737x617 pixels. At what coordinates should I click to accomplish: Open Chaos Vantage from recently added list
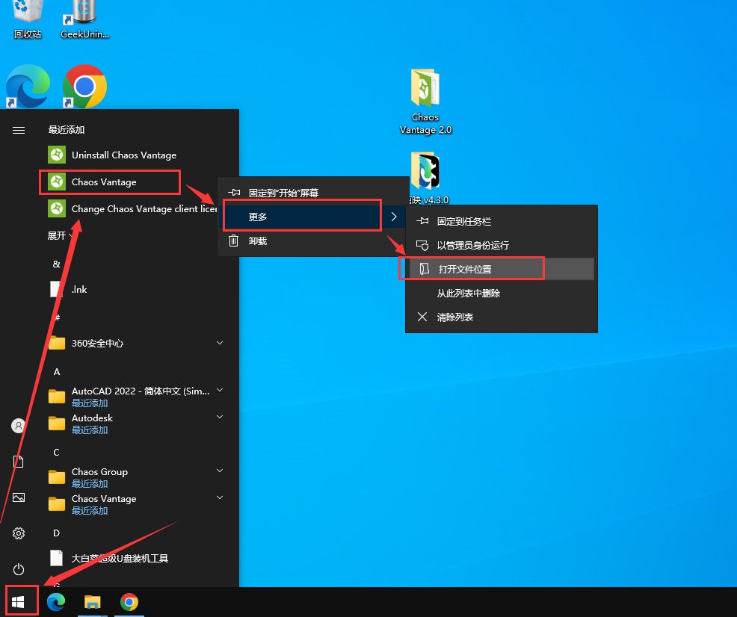coord(104,182)
